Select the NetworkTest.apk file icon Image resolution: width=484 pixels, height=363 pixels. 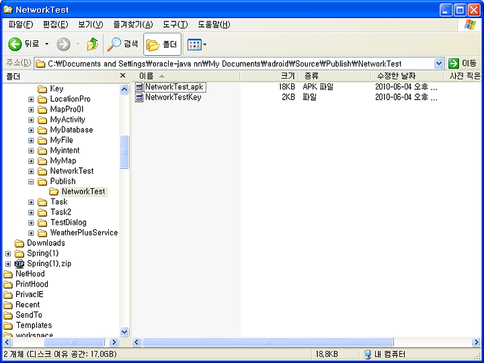[139, 87]
